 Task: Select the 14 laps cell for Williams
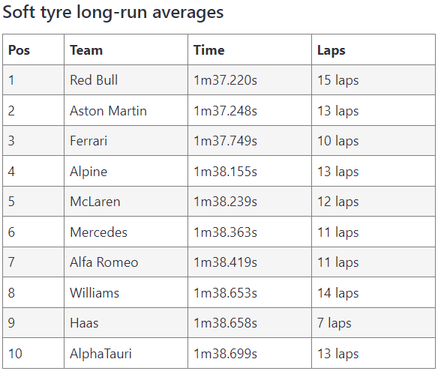tap(373, 292)
